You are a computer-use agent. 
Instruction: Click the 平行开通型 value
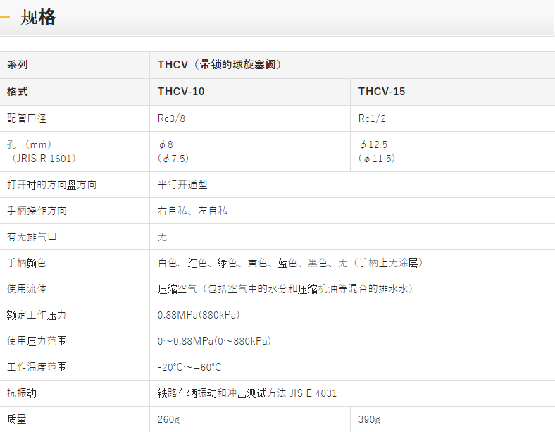point(182,185)
